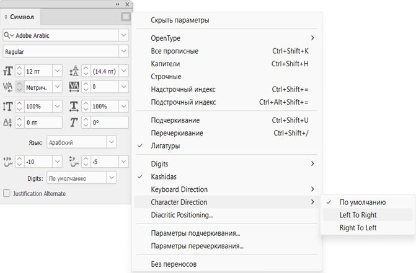
Task: Step the font size stepper arrows
Action: (x=19, y=71)
